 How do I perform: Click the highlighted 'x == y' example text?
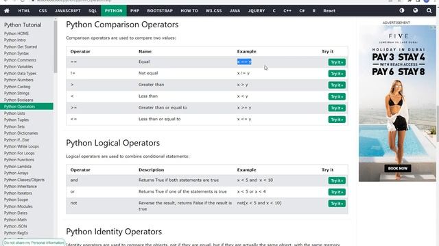coord(244,61)
